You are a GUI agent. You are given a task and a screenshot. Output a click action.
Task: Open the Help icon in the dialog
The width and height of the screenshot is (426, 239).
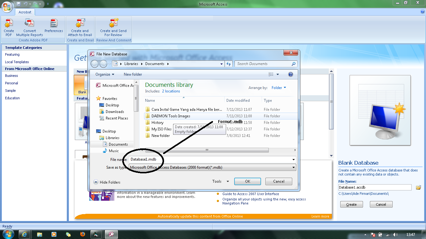click(x=290, y=74)
